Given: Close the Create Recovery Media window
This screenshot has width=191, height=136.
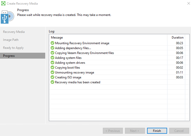Looking at the screenshot, I should coord(187,4).
